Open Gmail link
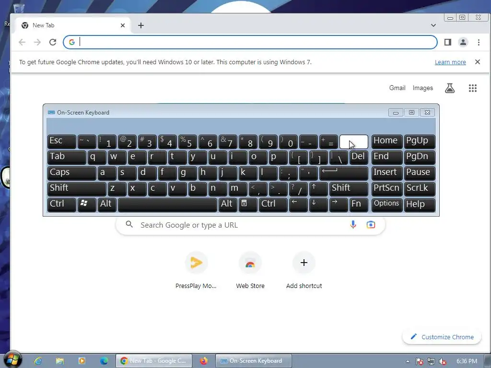 point(397,88)
